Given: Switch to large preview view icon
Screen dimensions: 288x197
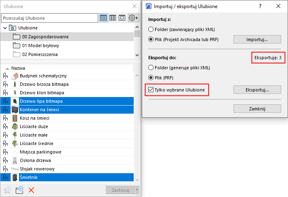Looking at the screenshot, I should 122,18.
